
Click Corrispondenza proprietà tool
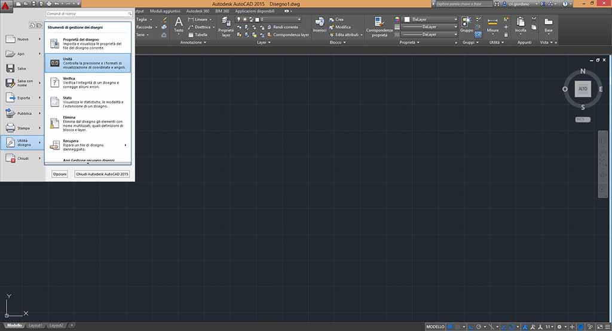379,26
